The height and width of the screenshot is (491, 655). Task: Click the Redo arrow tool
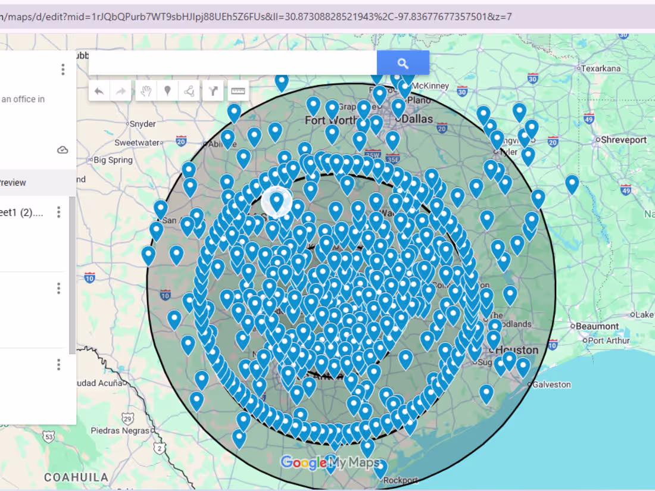[x=121, y=91]
